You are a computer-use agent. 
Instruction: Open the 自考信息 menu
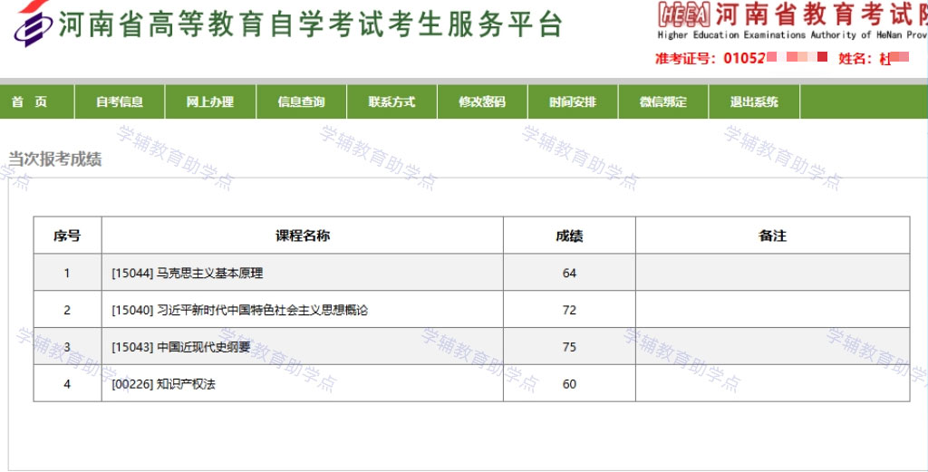click(121, 101)
